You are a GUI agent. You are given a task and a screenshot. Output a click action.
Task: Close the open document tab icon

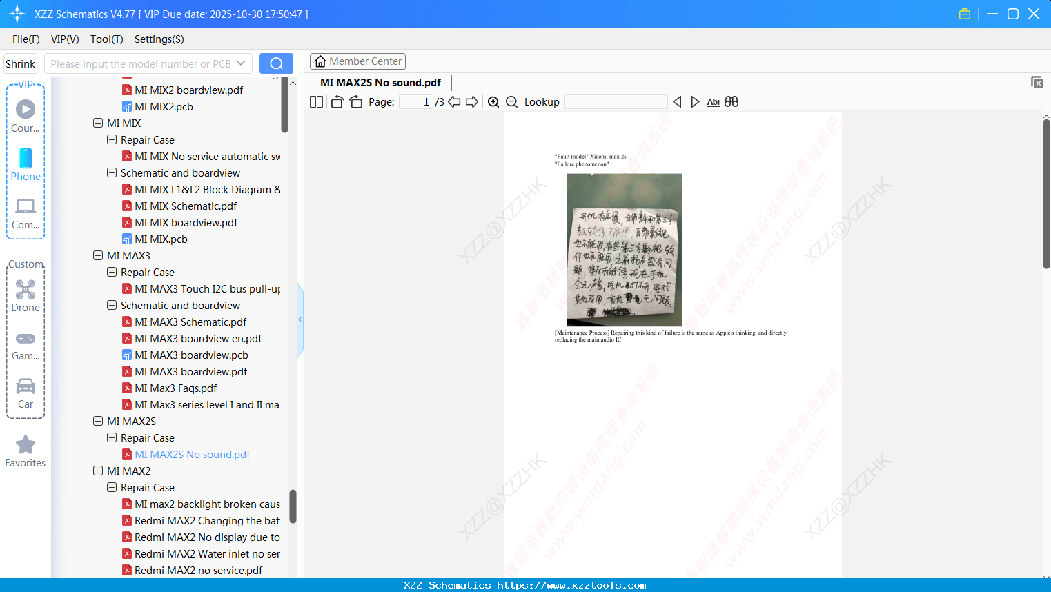click(1037, 82)
